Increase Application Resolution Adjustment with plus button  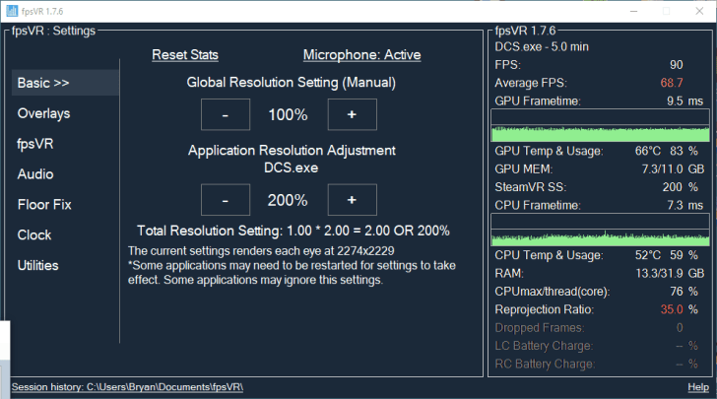coord(352,200)
